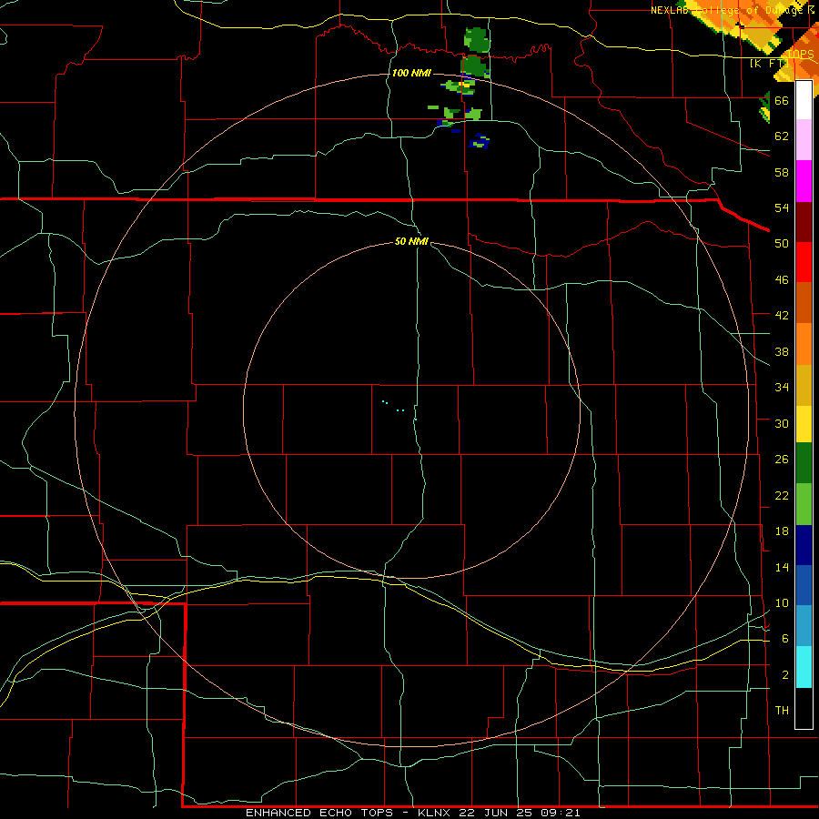Viewport: 819px width, 819px height.
Task: Click the 'ENHANCED ECHO TOPS' caption text
Action: (x=319, y=813)
